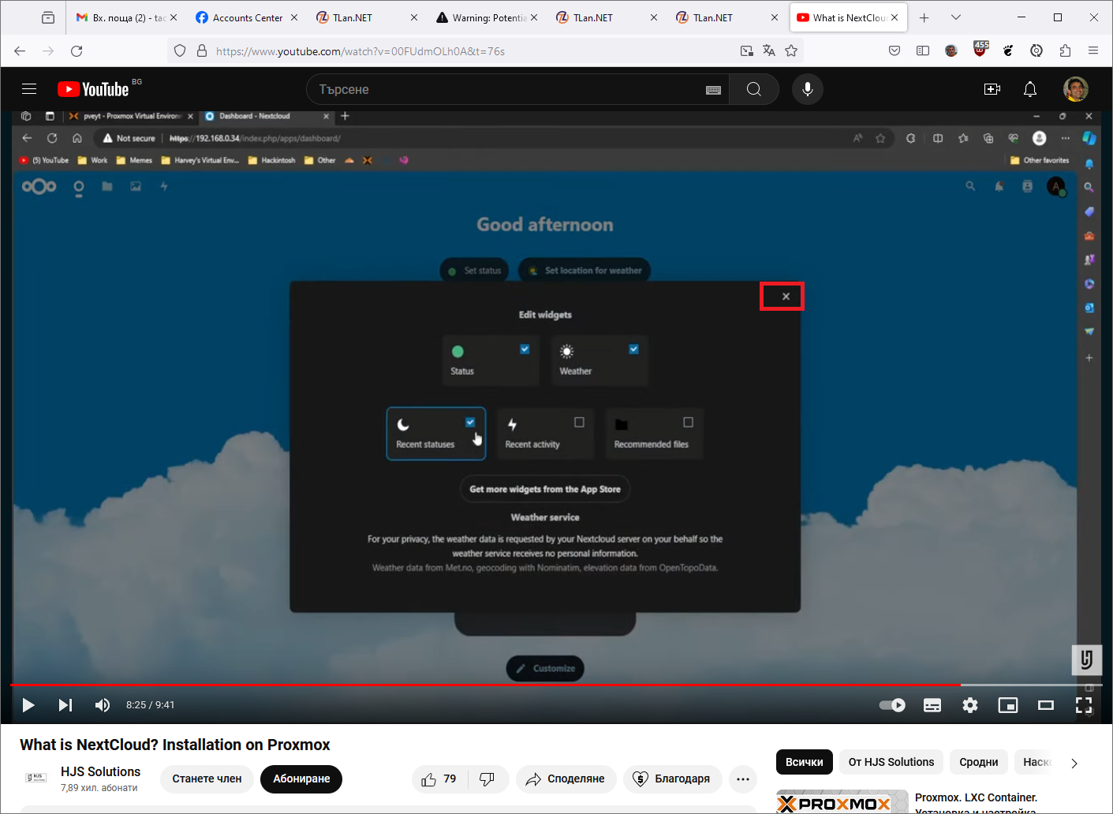
Task: Toggle the autoplay switch
Action: pyautogui.click(x=892, y=705)
